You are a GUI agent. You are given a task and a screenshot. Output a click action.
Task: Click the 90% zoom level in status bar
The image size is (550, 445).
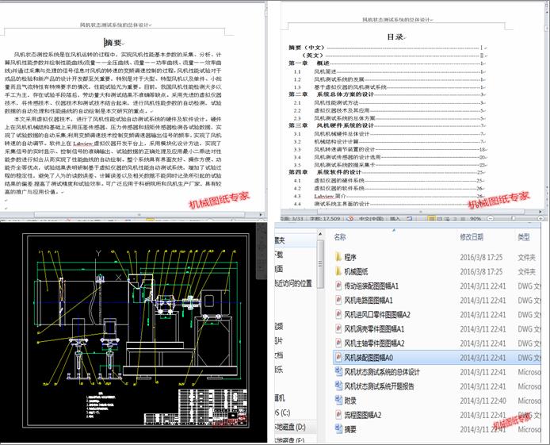(x=476, y=219)
